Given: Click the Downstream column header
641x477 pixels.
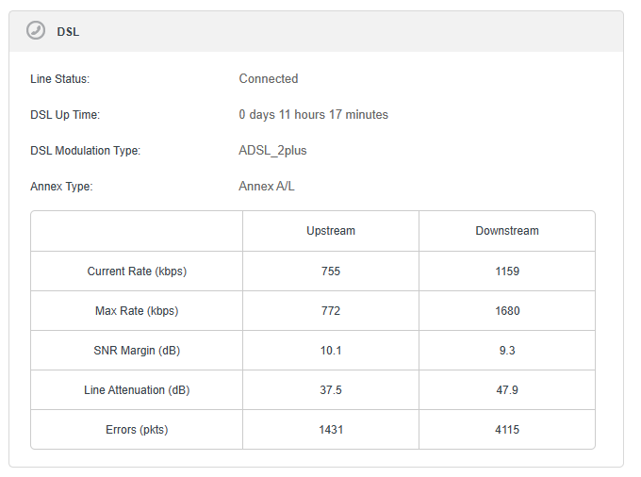Looking at the screenshot, I should [506, 231].
